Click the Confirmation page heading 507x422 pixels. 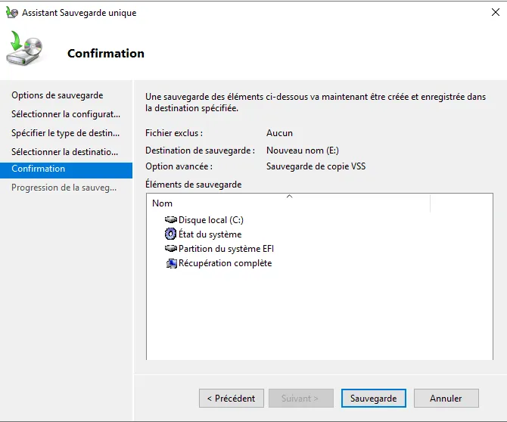tap(106, 53)
